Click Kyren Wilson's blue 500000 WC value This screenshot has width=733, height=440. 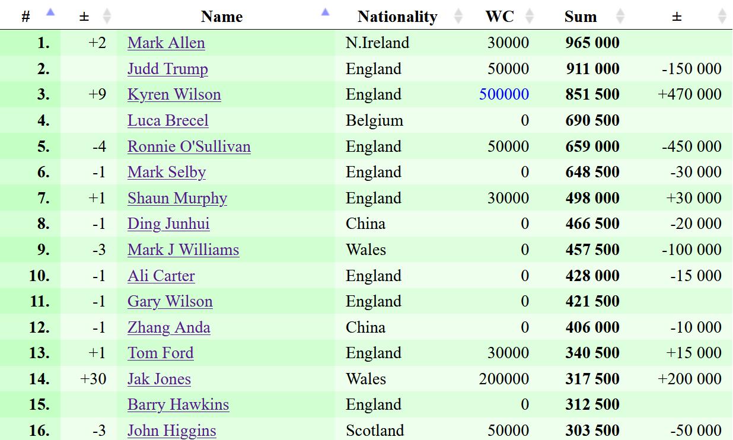tap(504, 94)
